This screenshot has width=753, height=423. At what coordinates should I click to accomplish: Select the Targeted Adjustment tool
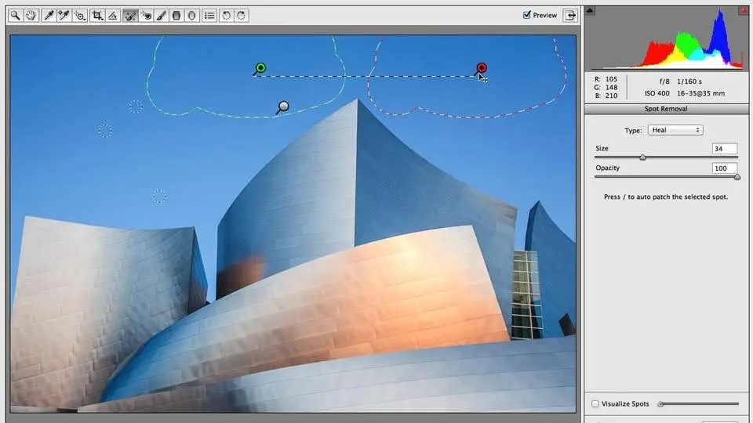click(x=80, y=16)
